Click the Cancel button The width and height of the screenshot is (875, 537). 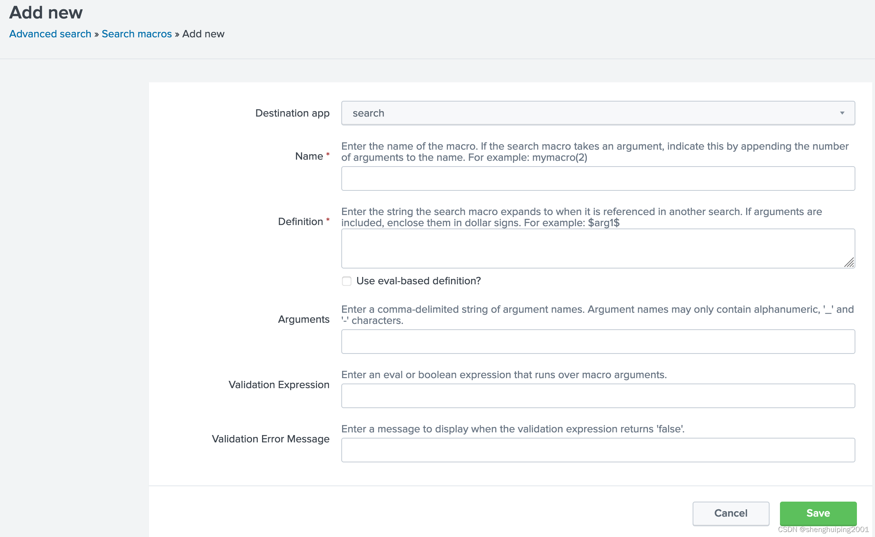(x=730, y=513)
